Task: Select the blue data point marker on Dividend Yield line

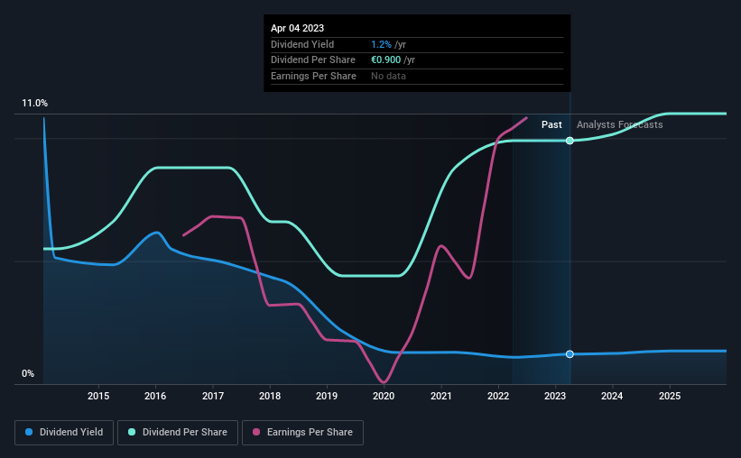Action: coord(570,354)
